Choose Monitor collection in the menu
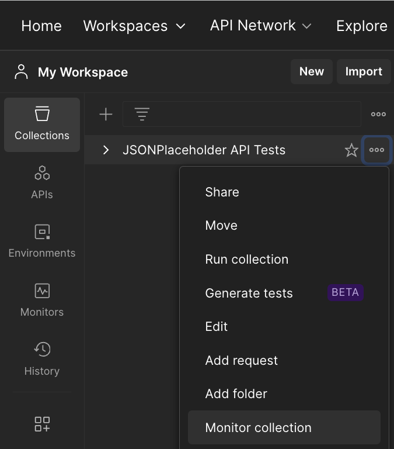394x449 pixels. tap(259, 428)
